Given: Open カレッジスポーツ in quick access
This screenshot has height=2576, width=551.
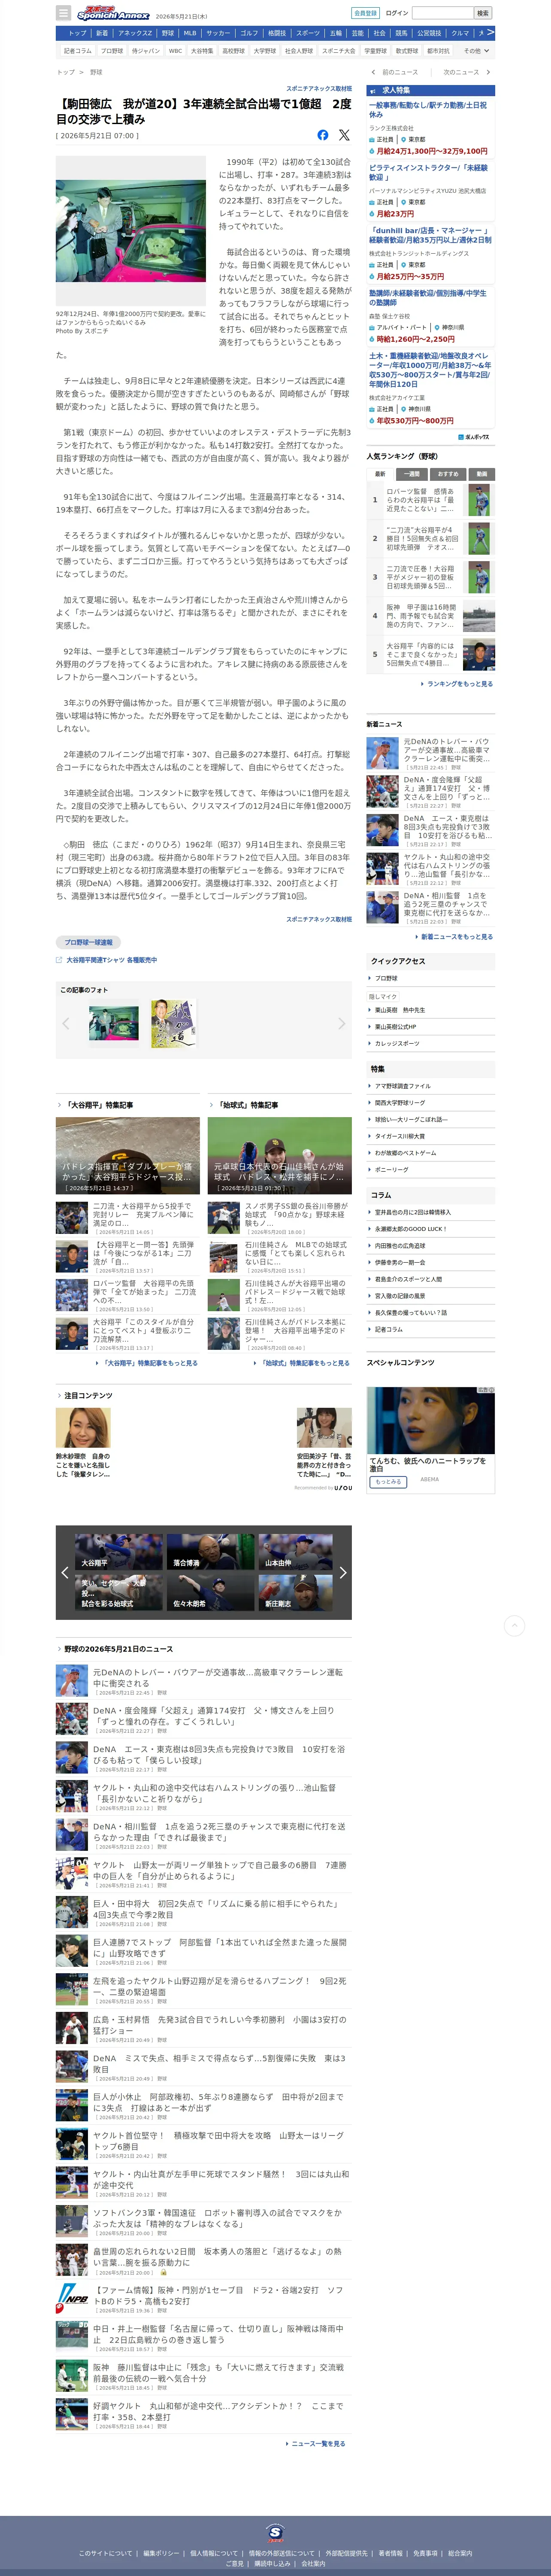Looking at the screenshot, I should 396,1043.
